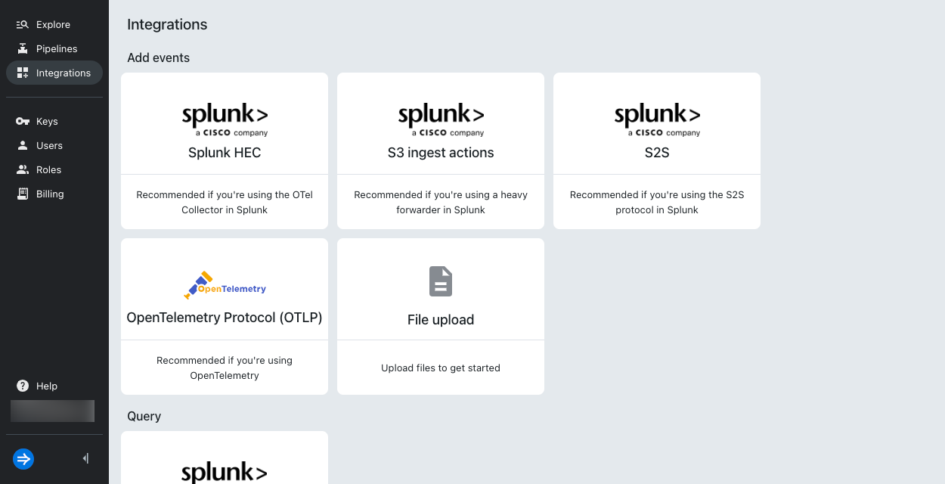
Task: Click the blue arrow logo icon
Action: [x=23, y=458]
